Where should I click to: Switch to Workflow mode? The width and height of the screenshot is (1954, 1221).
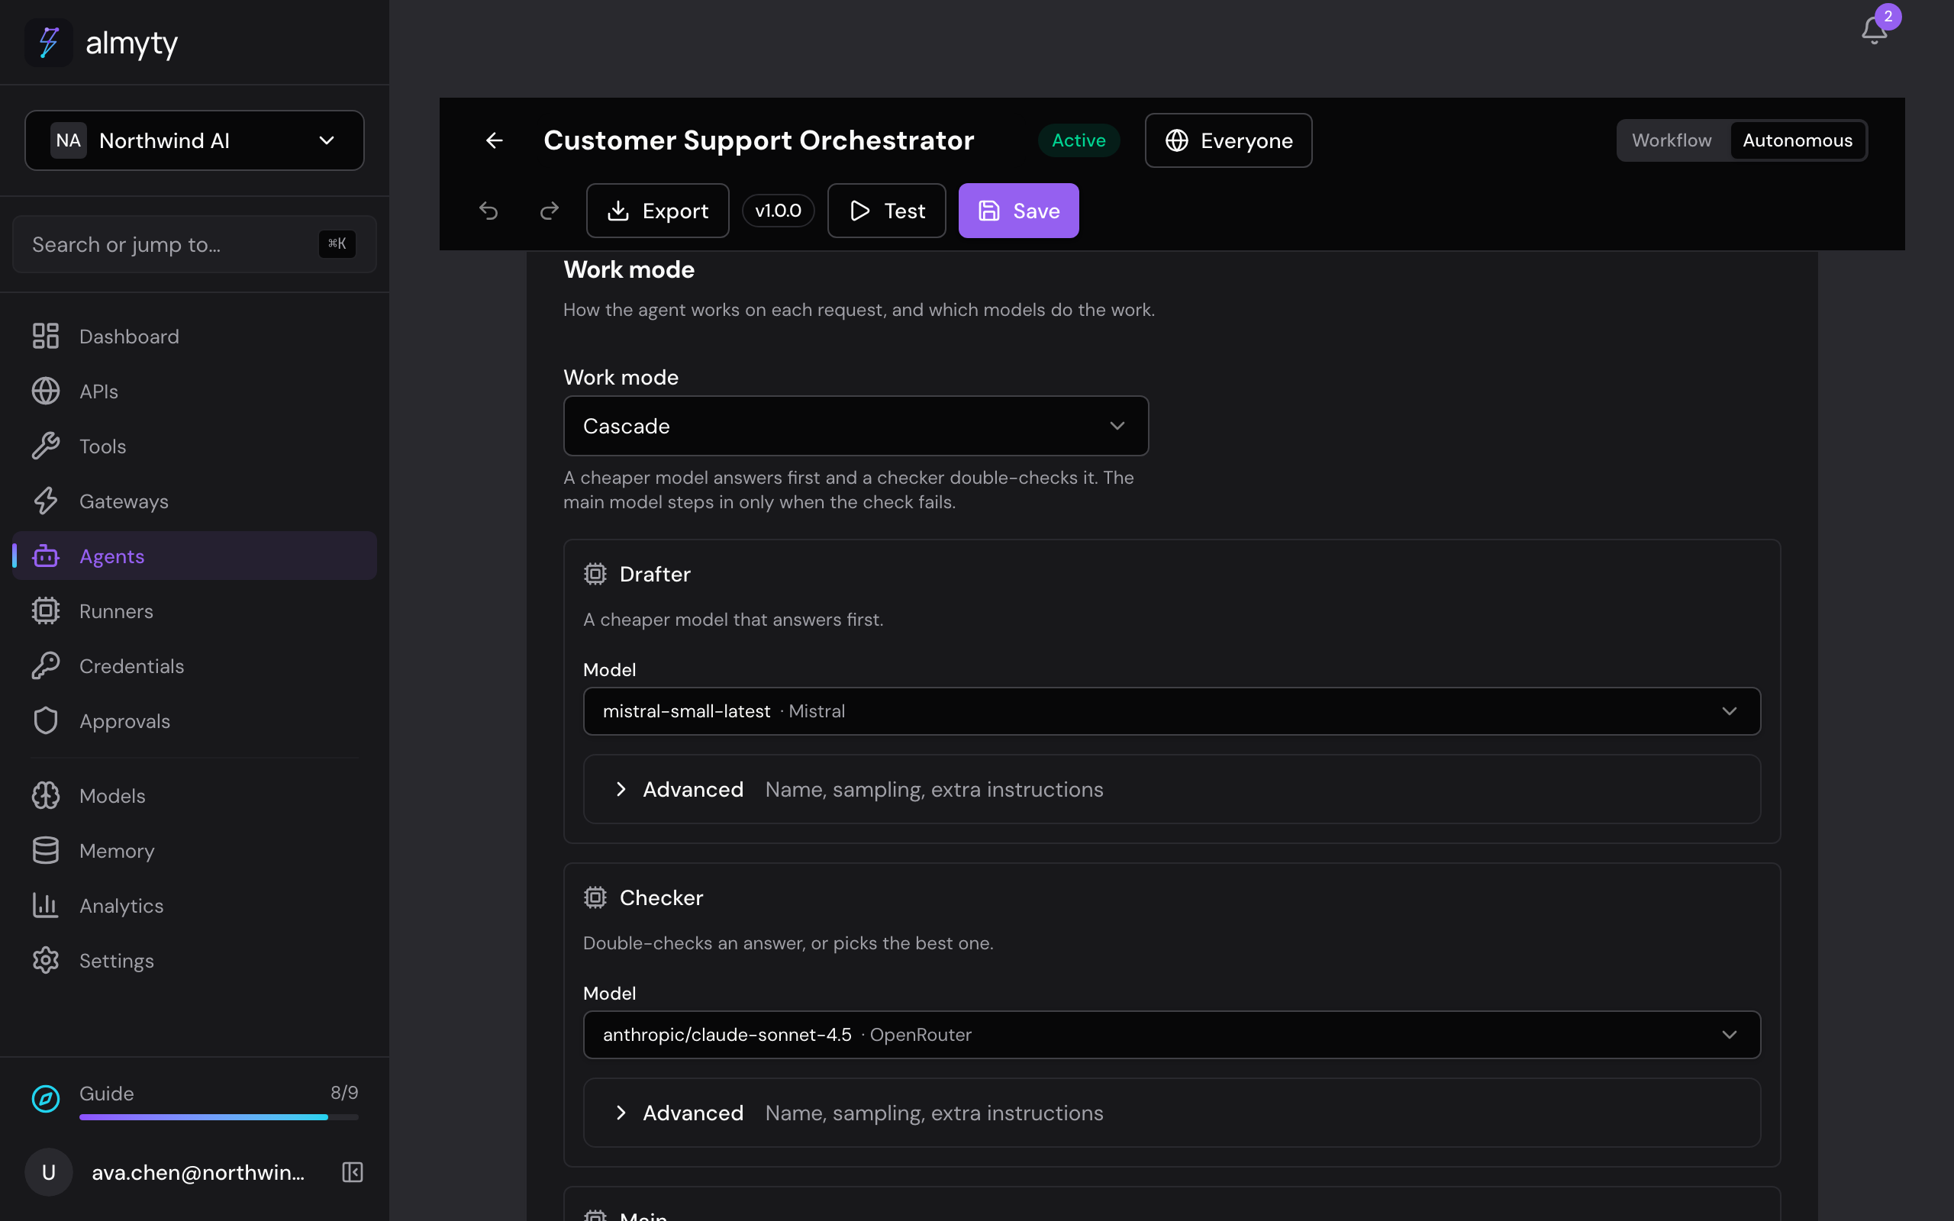click(x=1672, y=140)
